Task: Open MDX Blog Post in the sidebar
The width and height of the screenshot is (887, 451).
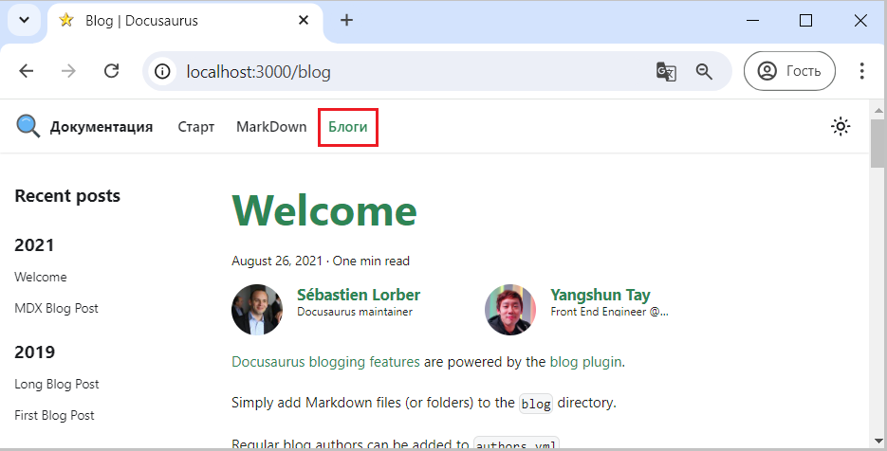Action: click(57, 308)
